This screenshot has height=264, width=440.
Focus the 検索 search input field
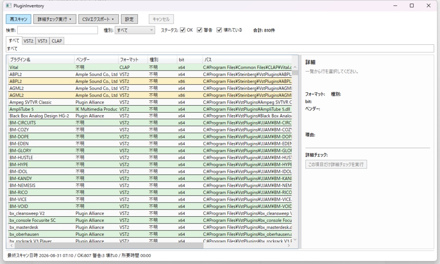58,30
